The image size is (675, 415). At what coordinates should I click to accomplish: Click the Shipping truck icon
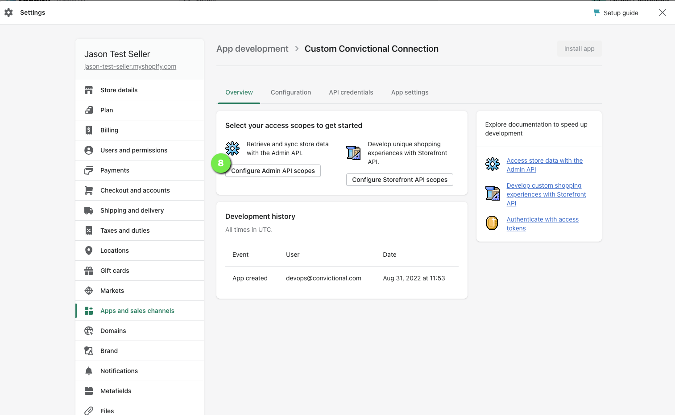click(x=89, y=210)
